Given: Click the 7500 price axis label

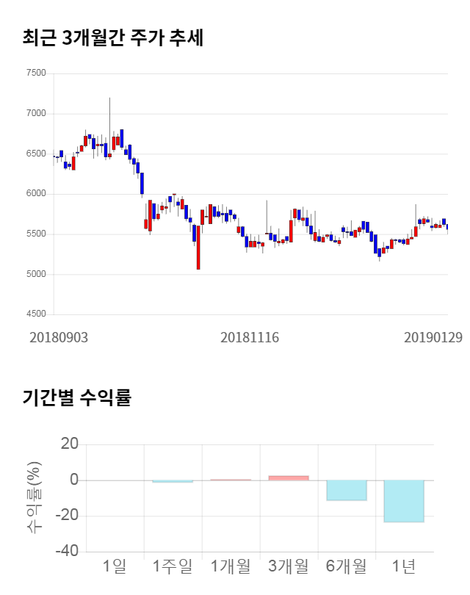Looking at the screenshot, I should point(35,73).
